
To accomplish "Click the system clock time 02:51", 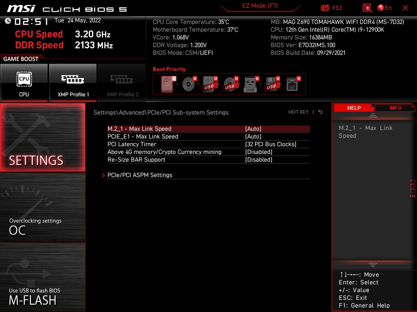I will [x=31, y=21].
